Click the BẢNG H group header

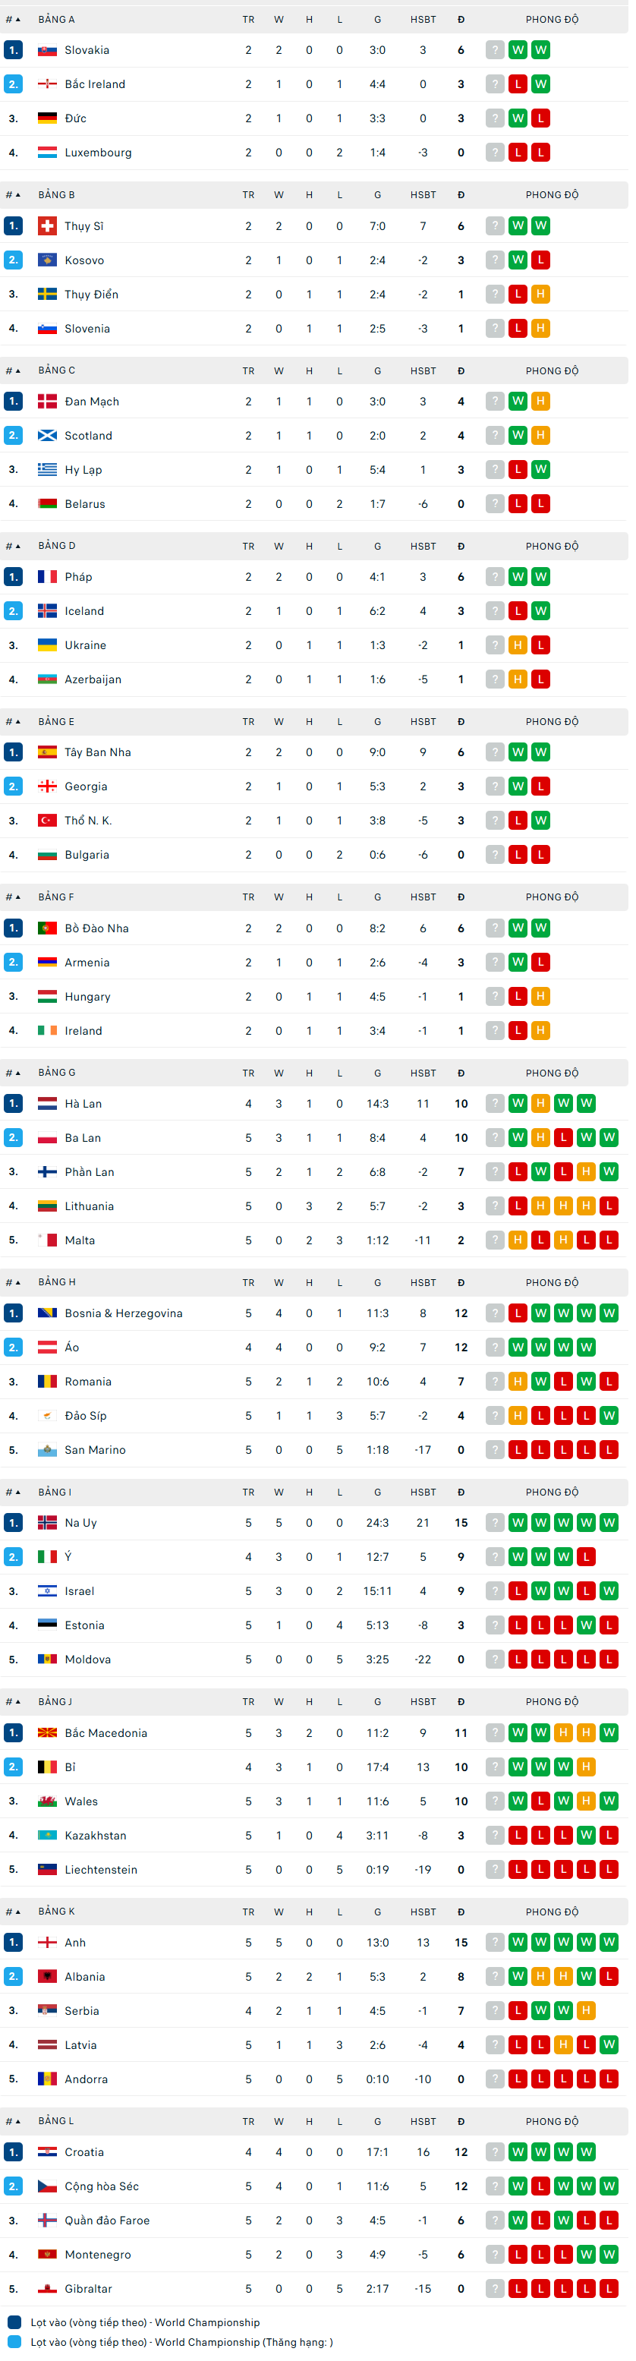(x=57, y=1282)
